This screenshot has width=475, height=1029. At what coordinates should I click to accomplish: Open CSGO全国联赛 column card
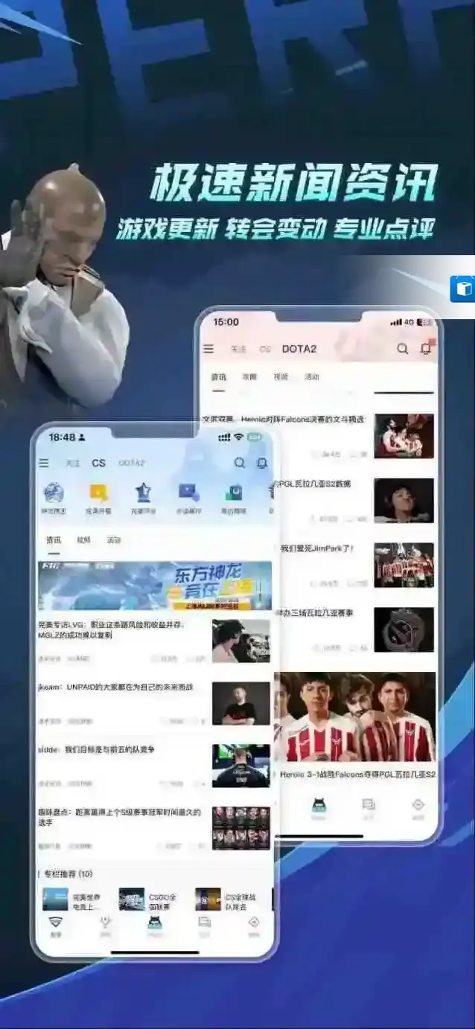click(150, 900)
